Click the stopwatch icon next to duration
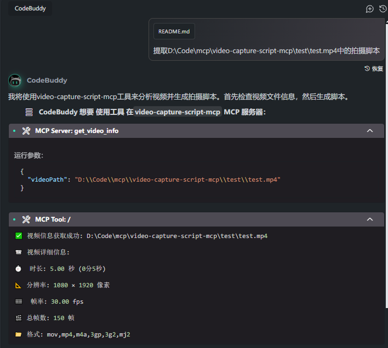Screen dimensions: 388x348 point(18,269)
